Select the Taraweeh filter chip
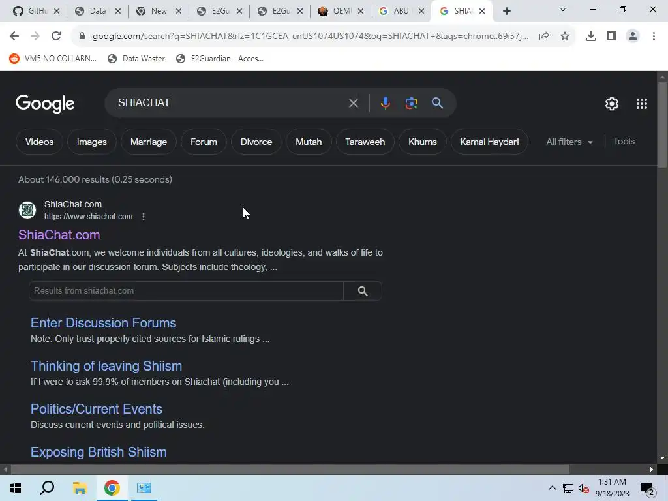 pos(365,142)
